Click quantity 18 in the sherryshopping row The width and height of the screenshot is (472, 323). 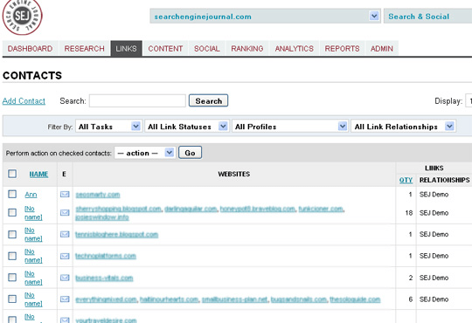click(x=408, y=213)
